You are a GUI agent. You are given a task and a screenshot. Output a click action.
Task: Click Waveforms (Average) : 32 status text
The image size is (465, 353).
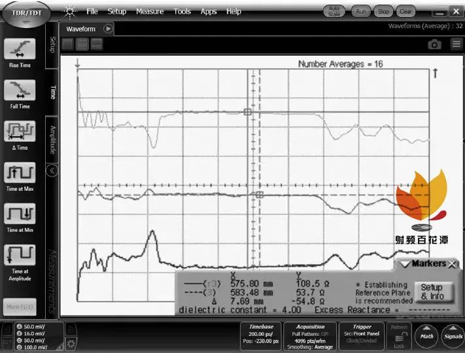point(426,25)
